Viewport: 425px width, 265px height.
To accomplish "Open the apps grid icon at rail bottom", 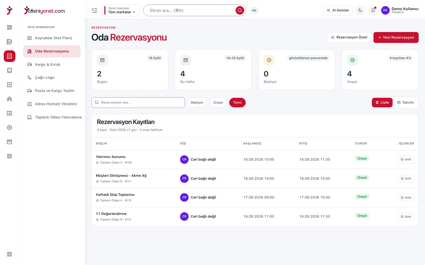I will 10,254.
